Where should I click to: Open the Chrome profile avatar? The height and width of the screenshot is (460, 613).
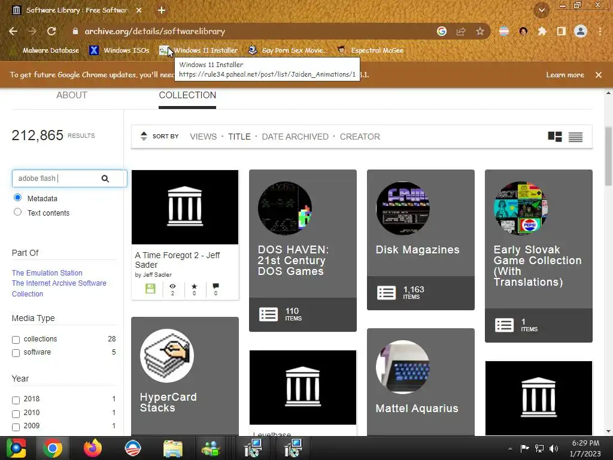(x=581, y=31)
